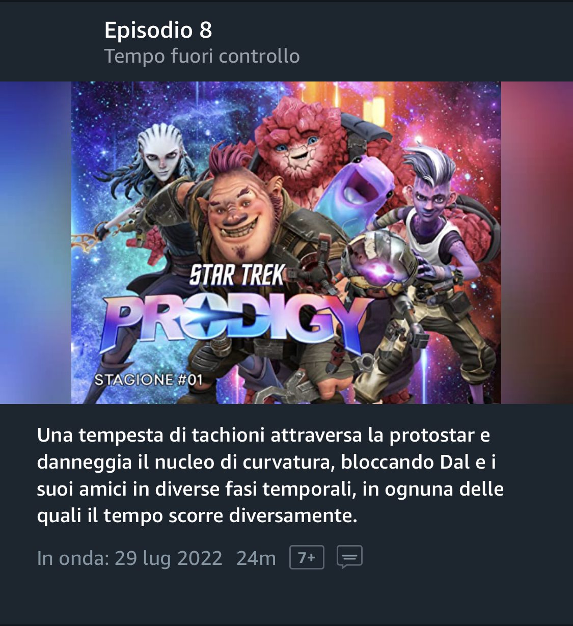
Task: Tap the STAGIONE #01 label
Action: pos(149,380)
